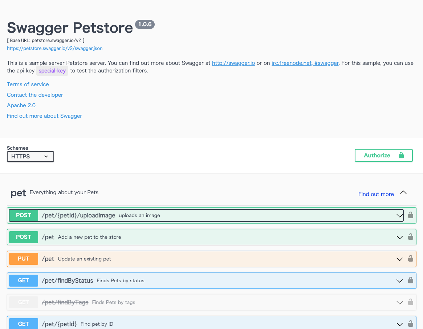Open Terms of service link
Image resolution: width=423 pixels, height=329 pixels.
coord(28,84)
